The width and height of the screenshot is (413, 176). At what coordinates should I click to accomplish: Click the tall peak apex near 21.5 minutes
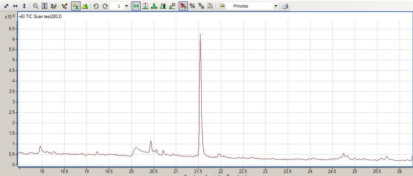(x=200, y=34)
